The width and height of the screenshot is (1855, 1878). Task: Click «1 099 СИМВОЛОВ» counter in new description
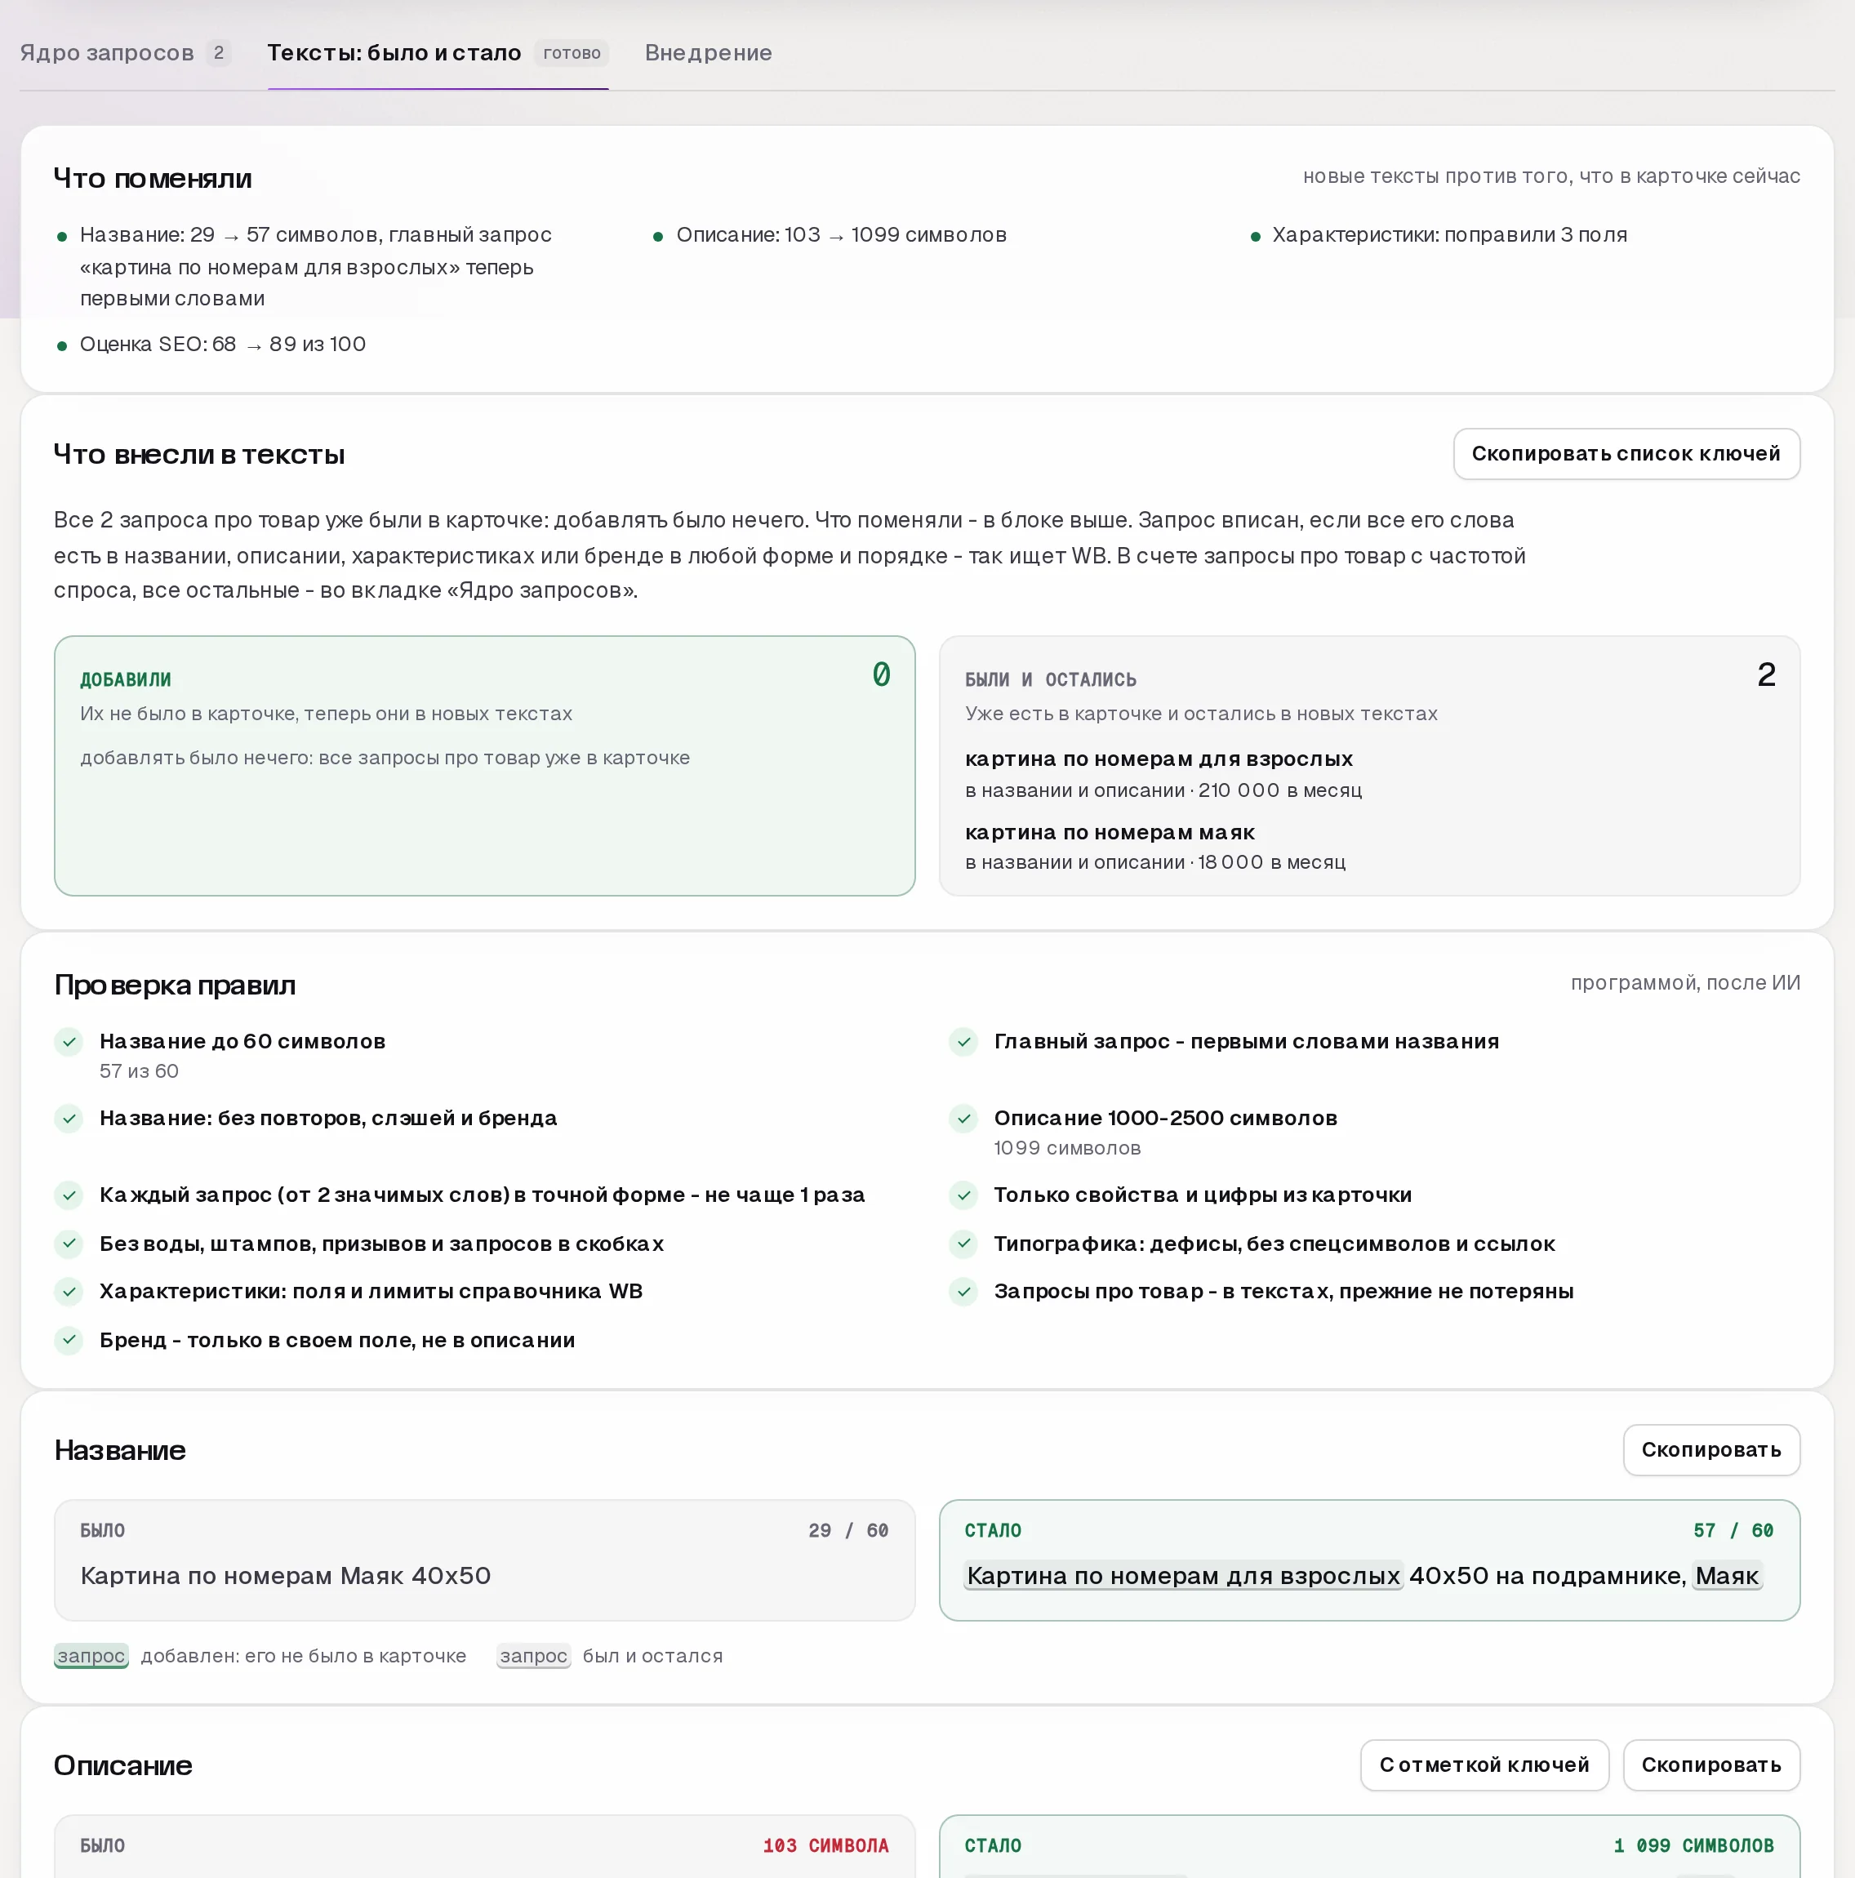click(x=1693, y=1845)
